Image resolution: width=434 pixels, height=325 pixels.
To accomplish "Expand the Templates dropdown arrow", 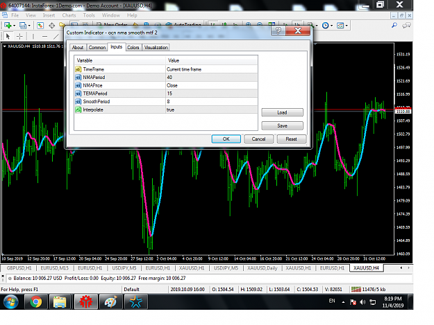I will coord(347,26).
